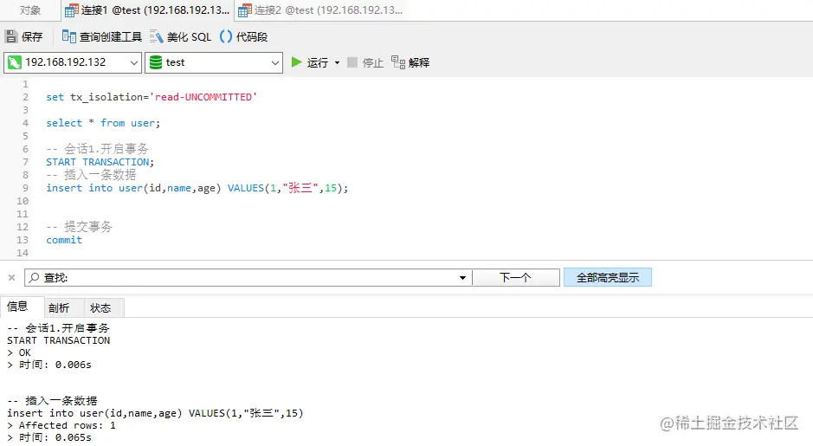Click "时间: 0.065s" in the output
The width and height of the screenshot is (813, 446).
pos(55,437)
